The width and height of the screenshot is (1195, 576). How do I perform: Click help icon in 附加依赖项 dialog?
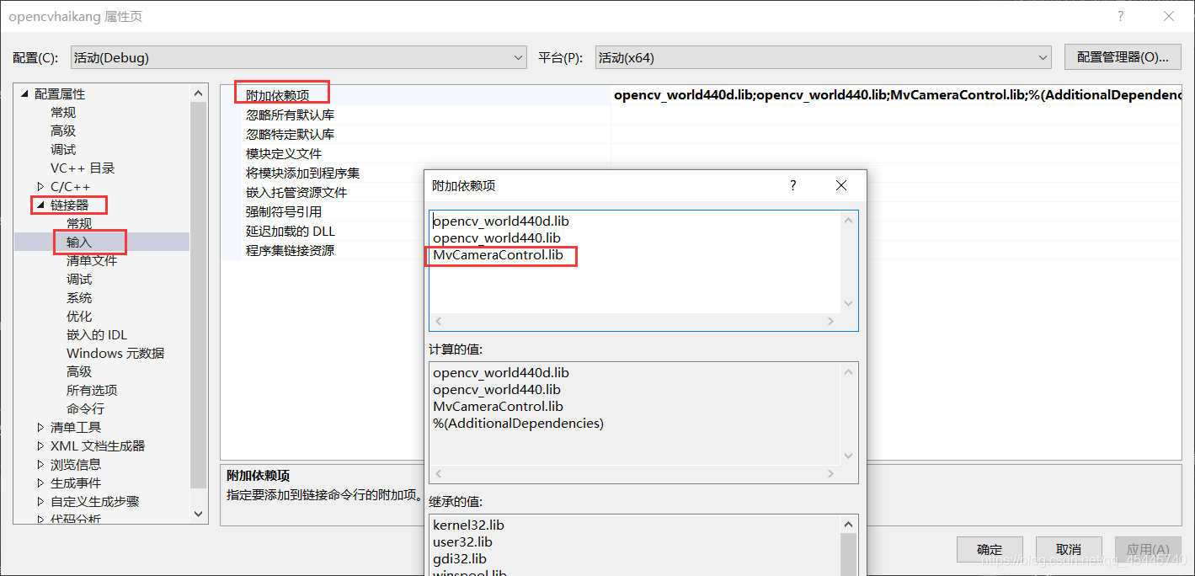point(792,185)
